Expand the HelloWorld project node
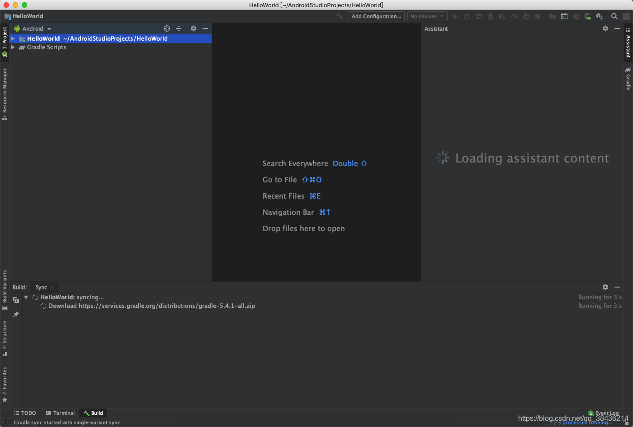This screenshot has width=633, height=427. (x=13, y=39)
